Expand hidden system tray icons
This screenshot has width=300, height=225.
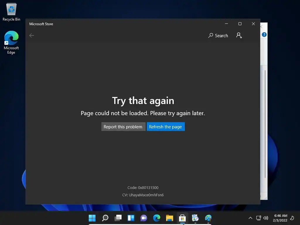click(x=250, y=218)
